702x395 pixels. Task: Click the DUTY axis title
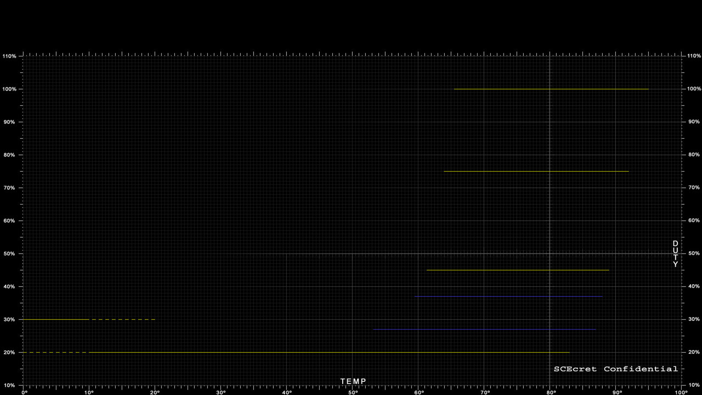pyautogui.click(x=676, y=253)
